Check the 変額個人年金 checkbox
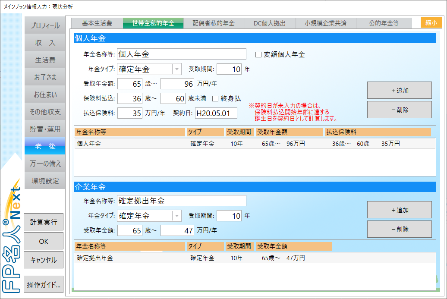The height and width of the screenshot is (299, 447). pyautogui.click(x=259, y=55)
